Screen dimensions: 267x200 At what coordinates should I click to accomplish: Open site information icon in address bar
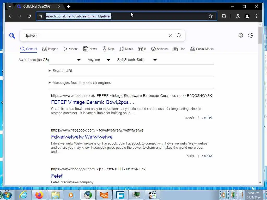tap(40, 16)
